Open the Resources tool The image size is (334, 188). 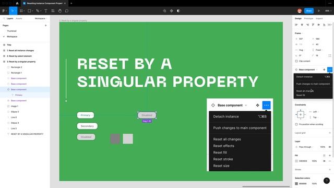(x=53, y=10)
